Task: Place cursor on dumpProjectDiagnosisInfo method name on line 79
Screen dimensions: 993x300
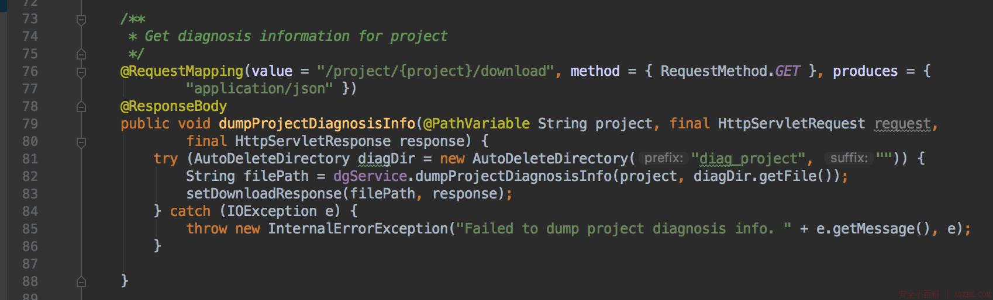Action: (317, 124)
